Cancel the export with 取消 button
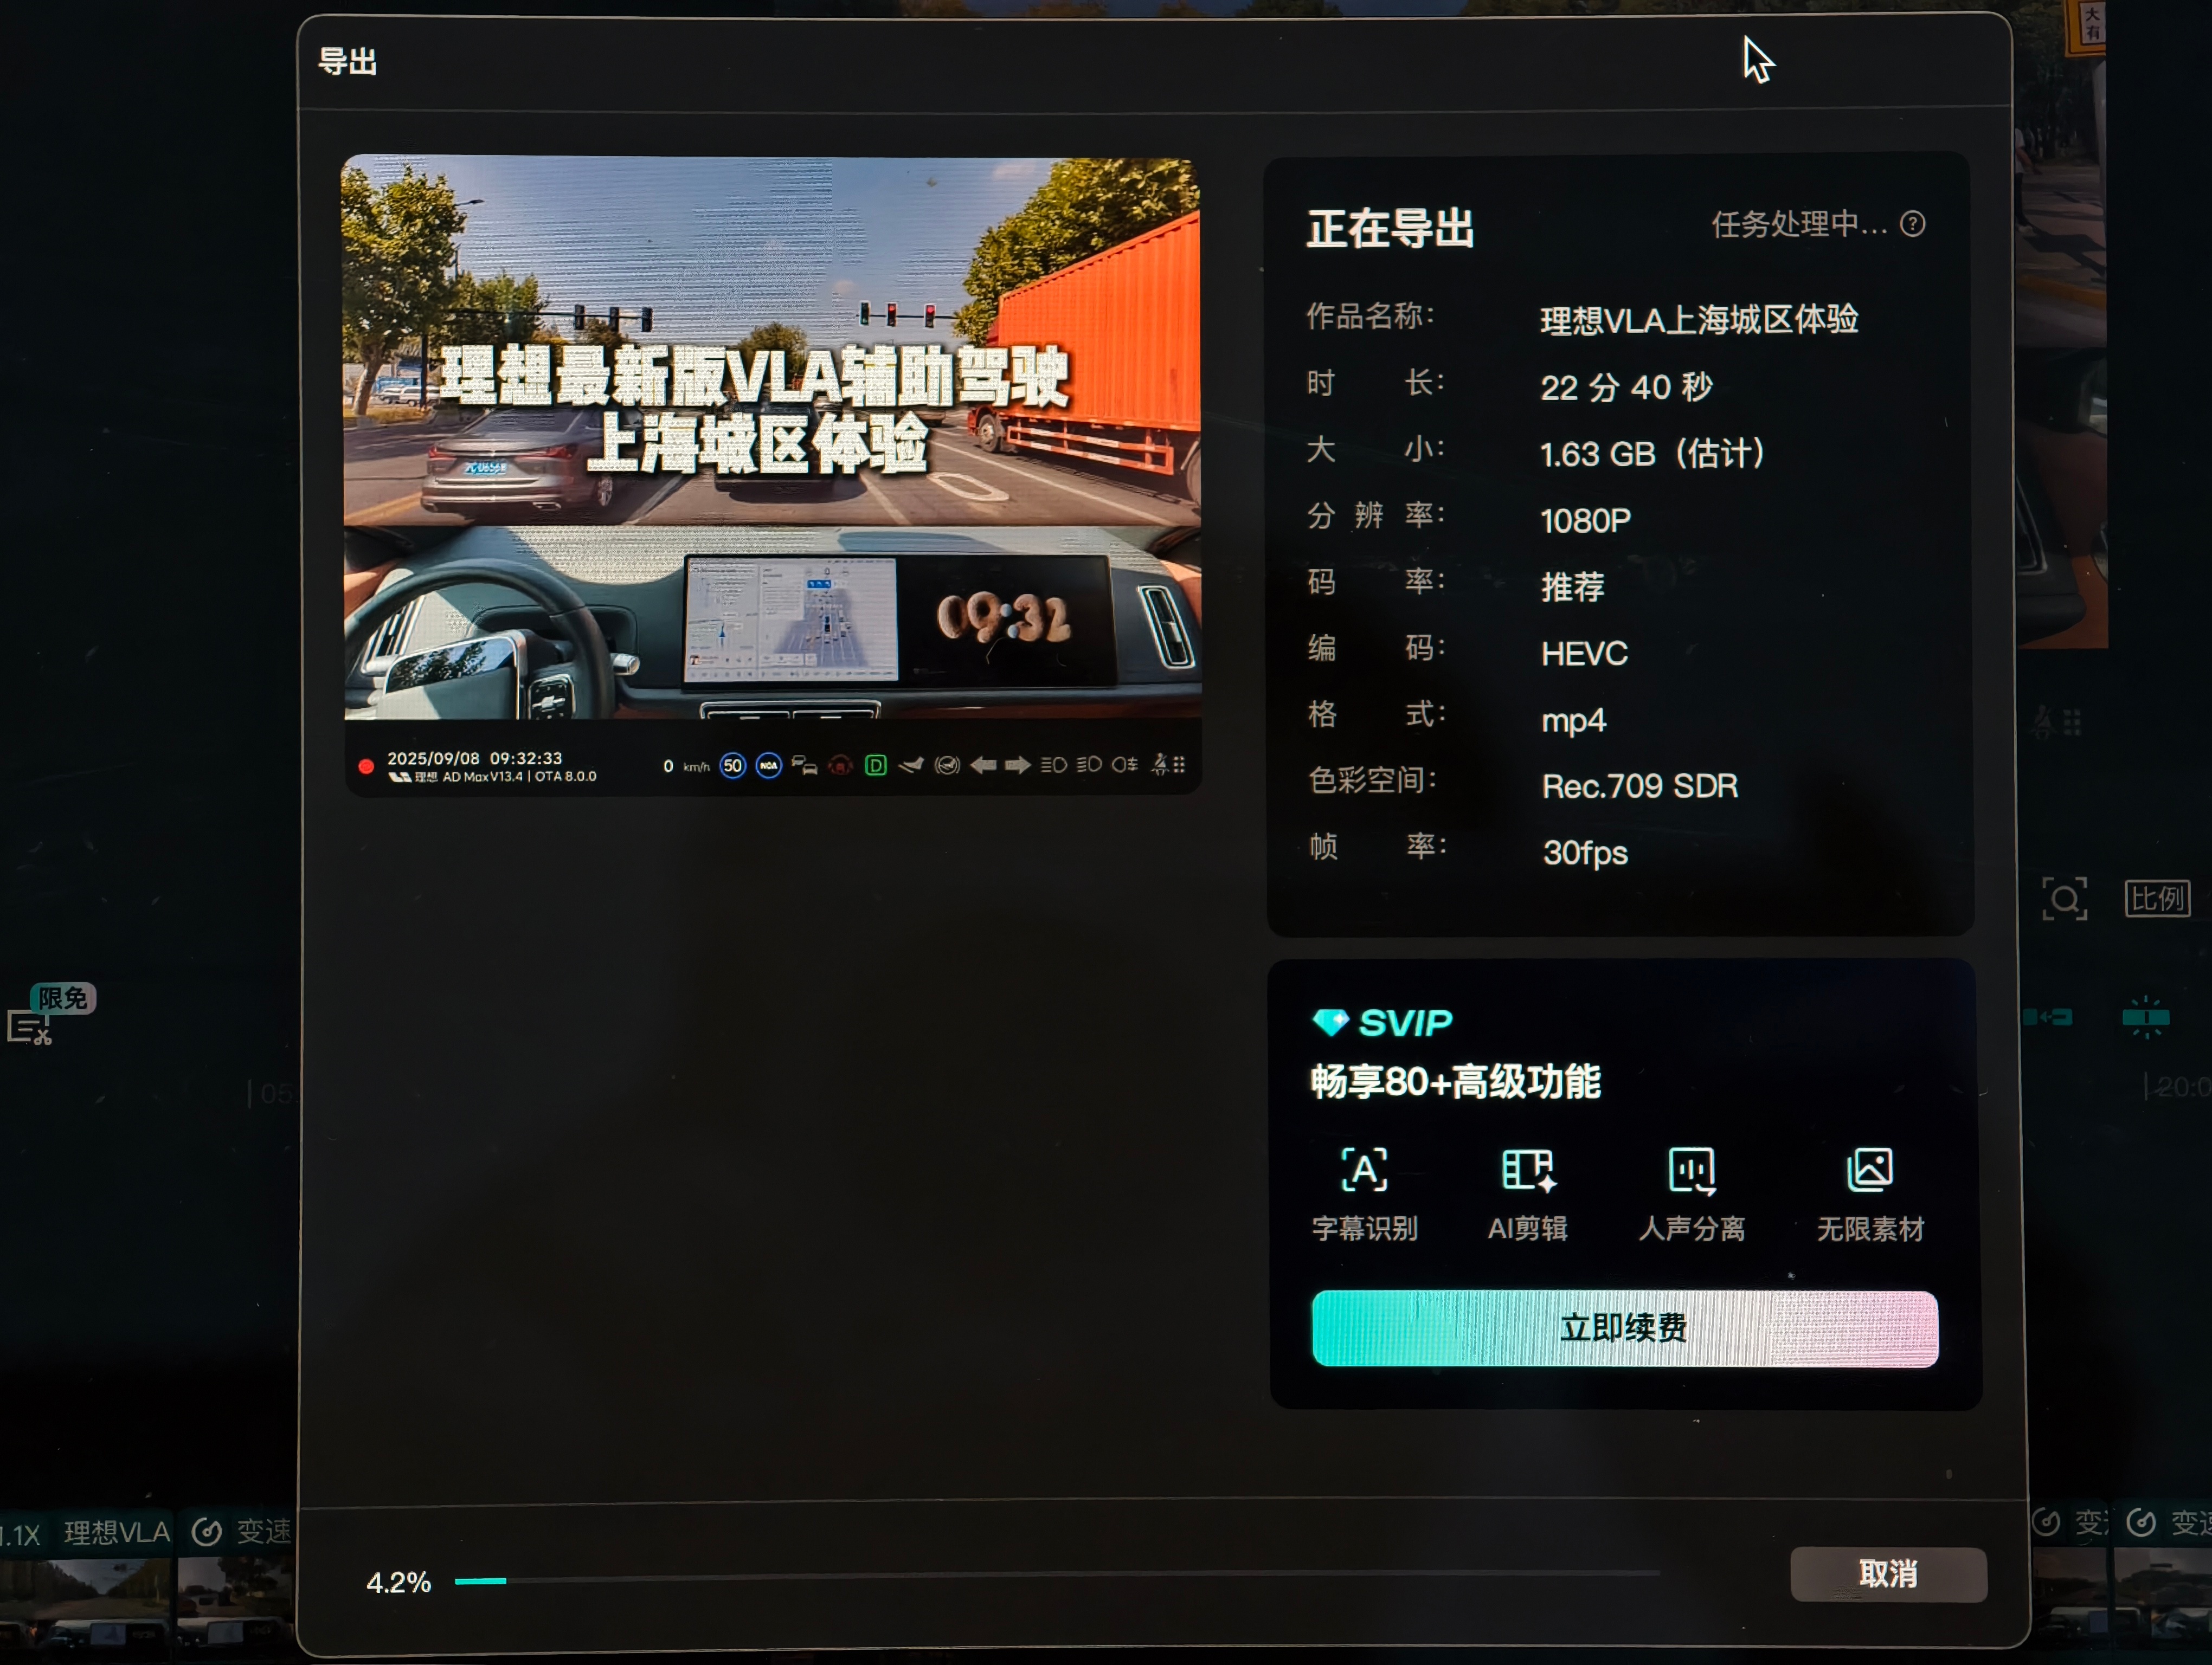The image size is (2212, 1665). tap(1888, 1574)
